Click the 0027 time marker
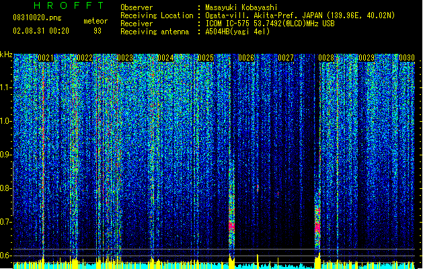Viewport: 423px width, 269px height. point(286,58)
